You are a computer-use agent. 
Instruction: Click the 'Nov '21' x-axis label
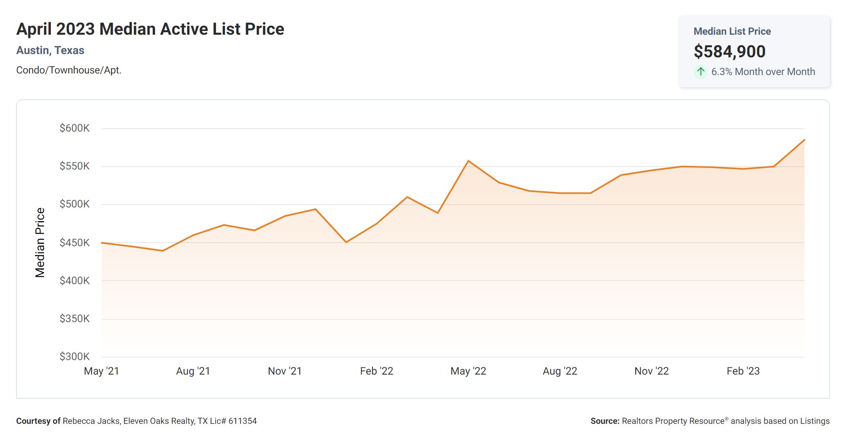(x=285, y=371)
